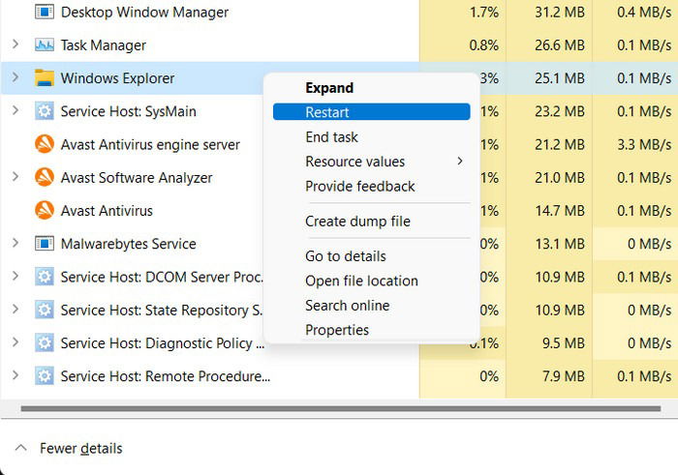The width and height of the screenshot is (678, 475).
Task: Click the Service Host: SysMain gear icon
Action: (45, 111)
